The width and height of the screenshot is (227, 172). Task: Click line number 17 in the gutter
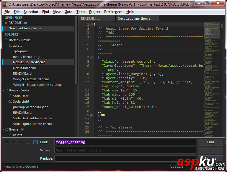[x=87, y=107]
